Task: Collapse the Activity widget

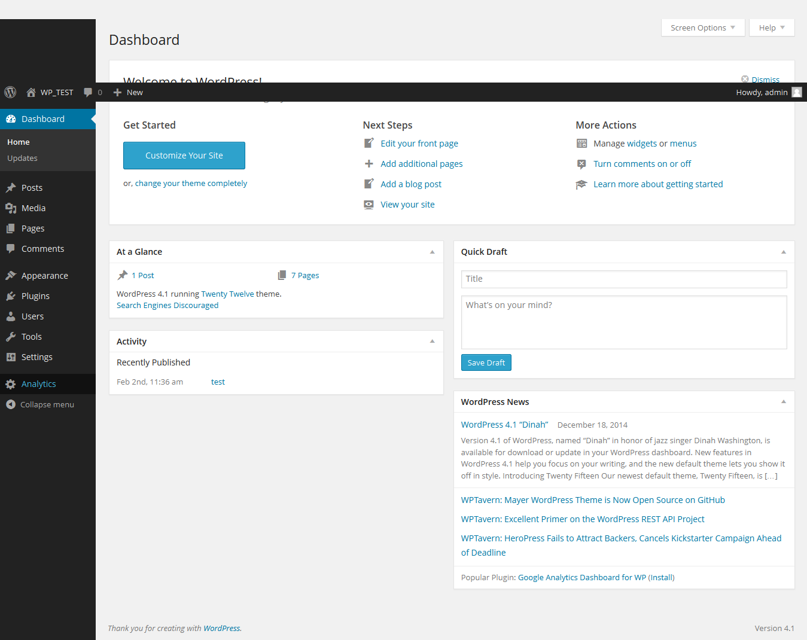Action: tap(432, 342)
